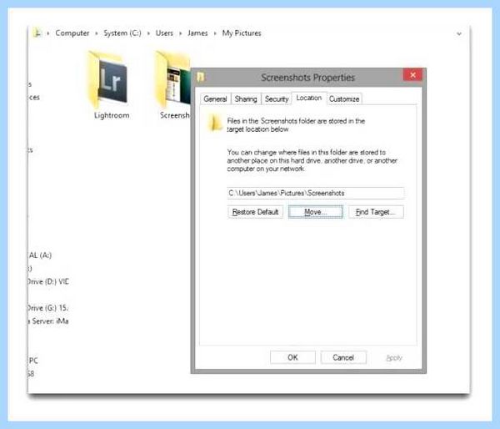This screenshot has height=429, width=500.
Task: Expand the address bar history dropdown
Action: click(x=459, y=33)
